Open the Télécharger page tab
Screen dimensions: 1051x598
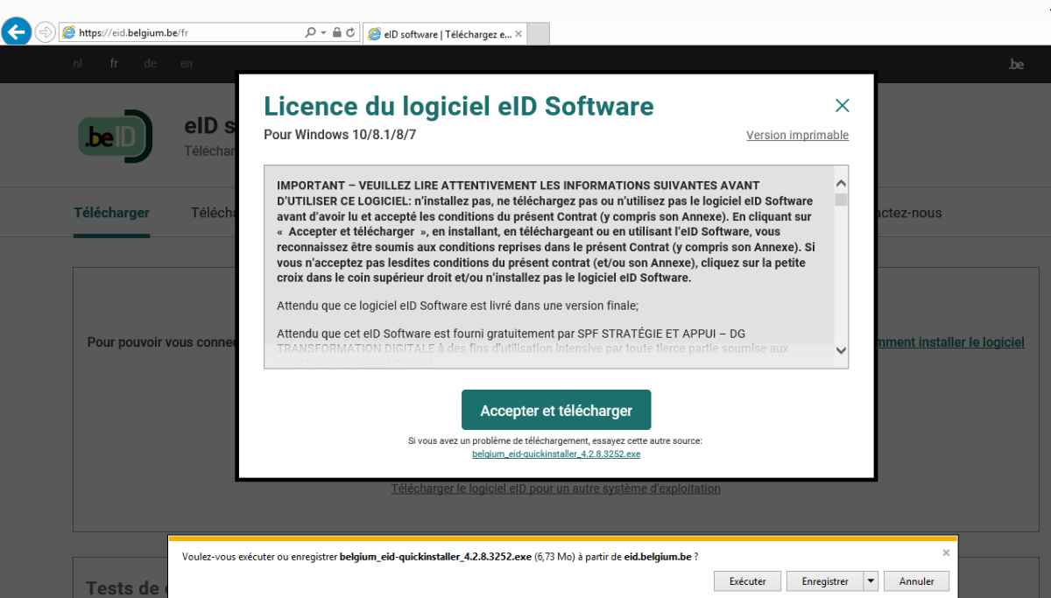pos(111,213)
